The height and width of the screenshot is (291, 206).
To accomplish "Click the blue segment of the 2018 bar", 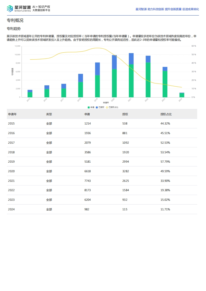I will click(81, 78).
